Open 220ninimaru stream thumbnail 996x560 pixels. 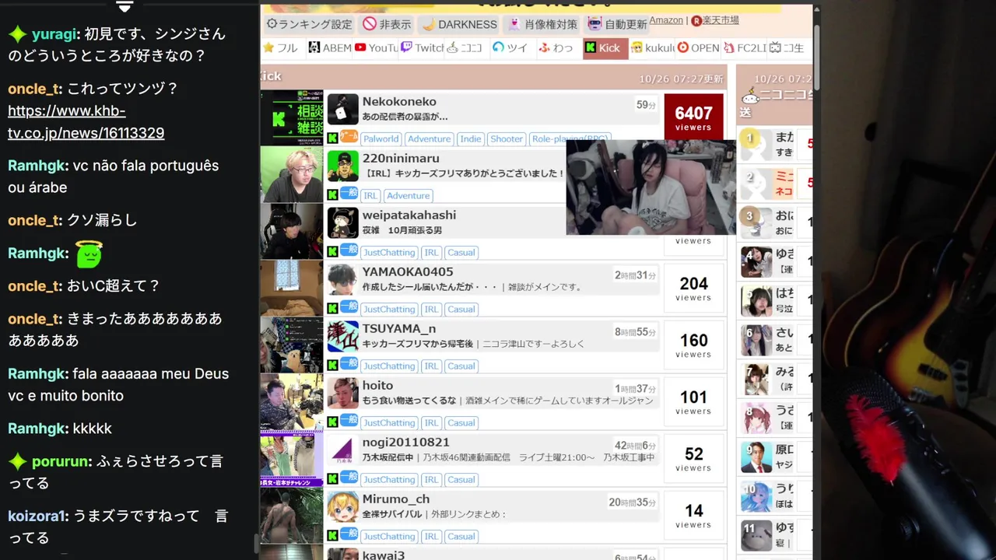pos(292,175)
